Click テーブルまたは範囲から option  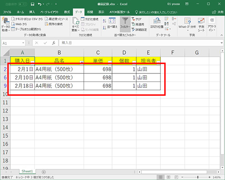click(x=26, y=29)
